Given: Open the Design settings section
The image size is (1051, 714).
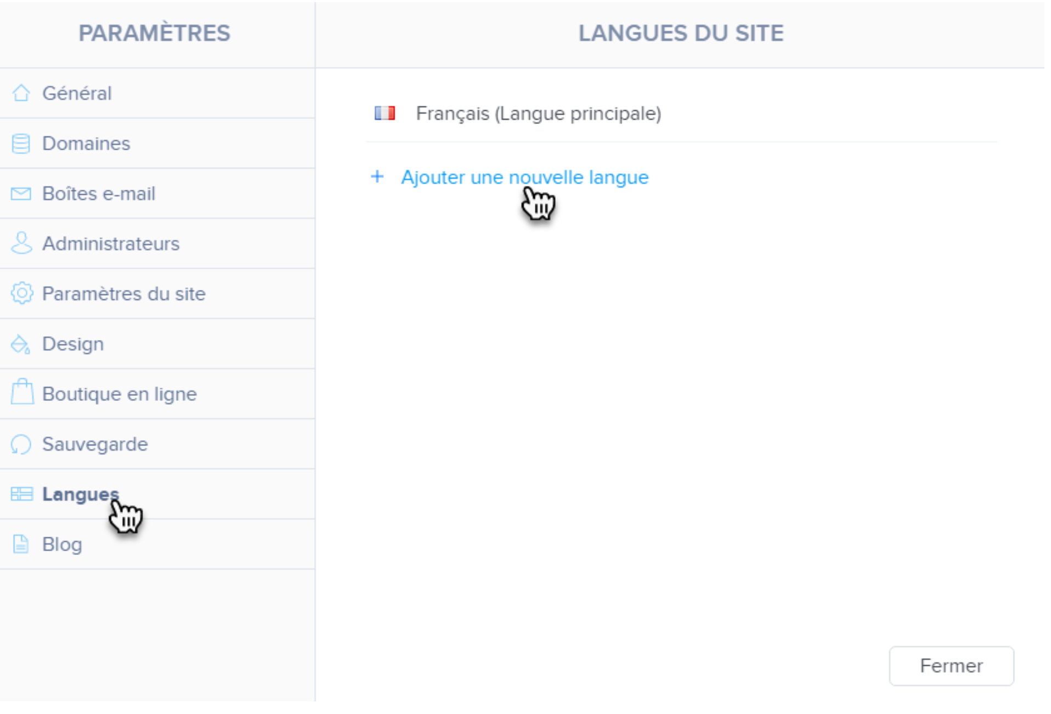Looking at the screenshot, I should click(72, 344).
